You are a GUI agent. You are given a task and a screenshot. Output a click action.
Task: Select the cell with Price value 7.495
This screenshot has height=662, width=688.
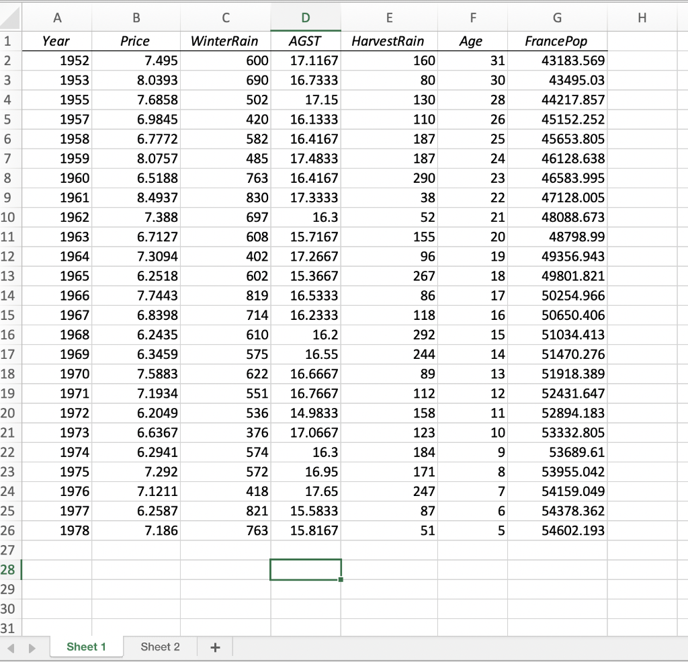pos(136,60)
